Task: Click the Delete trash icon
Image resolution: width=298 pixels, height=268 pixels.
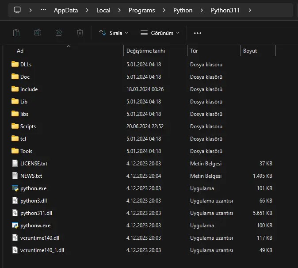Action: click(80, 33)
